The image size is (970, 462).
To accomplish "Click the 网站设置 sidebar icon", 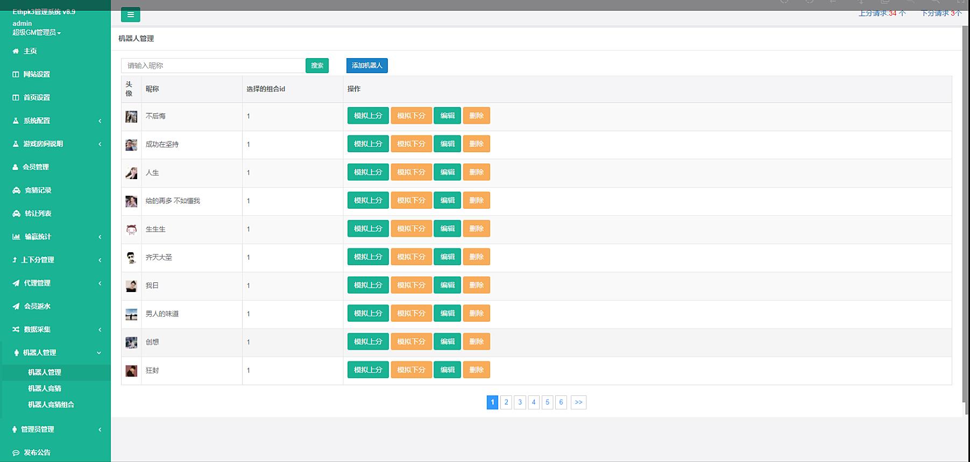I will 16,74.
